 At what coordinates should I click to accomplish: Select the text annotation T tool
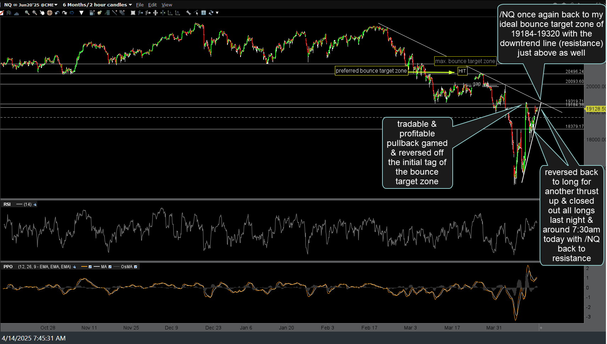(x=204, y=13)
